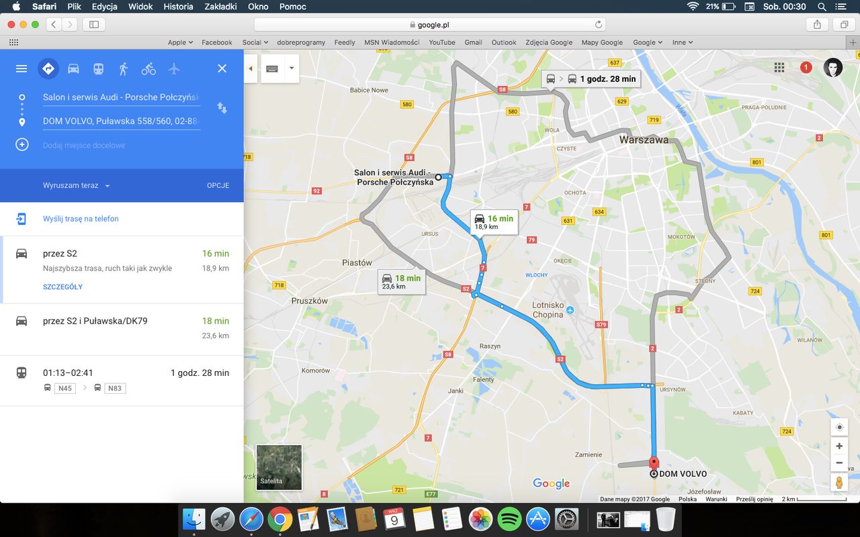Select transit route 01:13–02:41
This screenshot has width=860, height=537.
click(x=122, y=381)
